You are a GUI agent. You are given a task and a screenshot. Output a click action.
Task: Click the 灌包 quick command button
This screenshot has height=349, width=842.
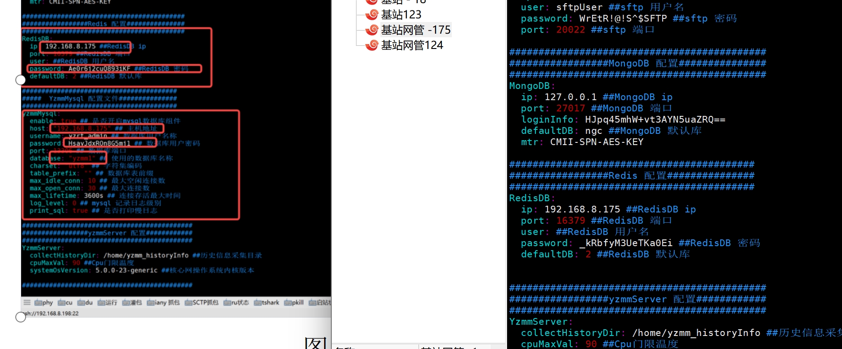pos(132,302)
